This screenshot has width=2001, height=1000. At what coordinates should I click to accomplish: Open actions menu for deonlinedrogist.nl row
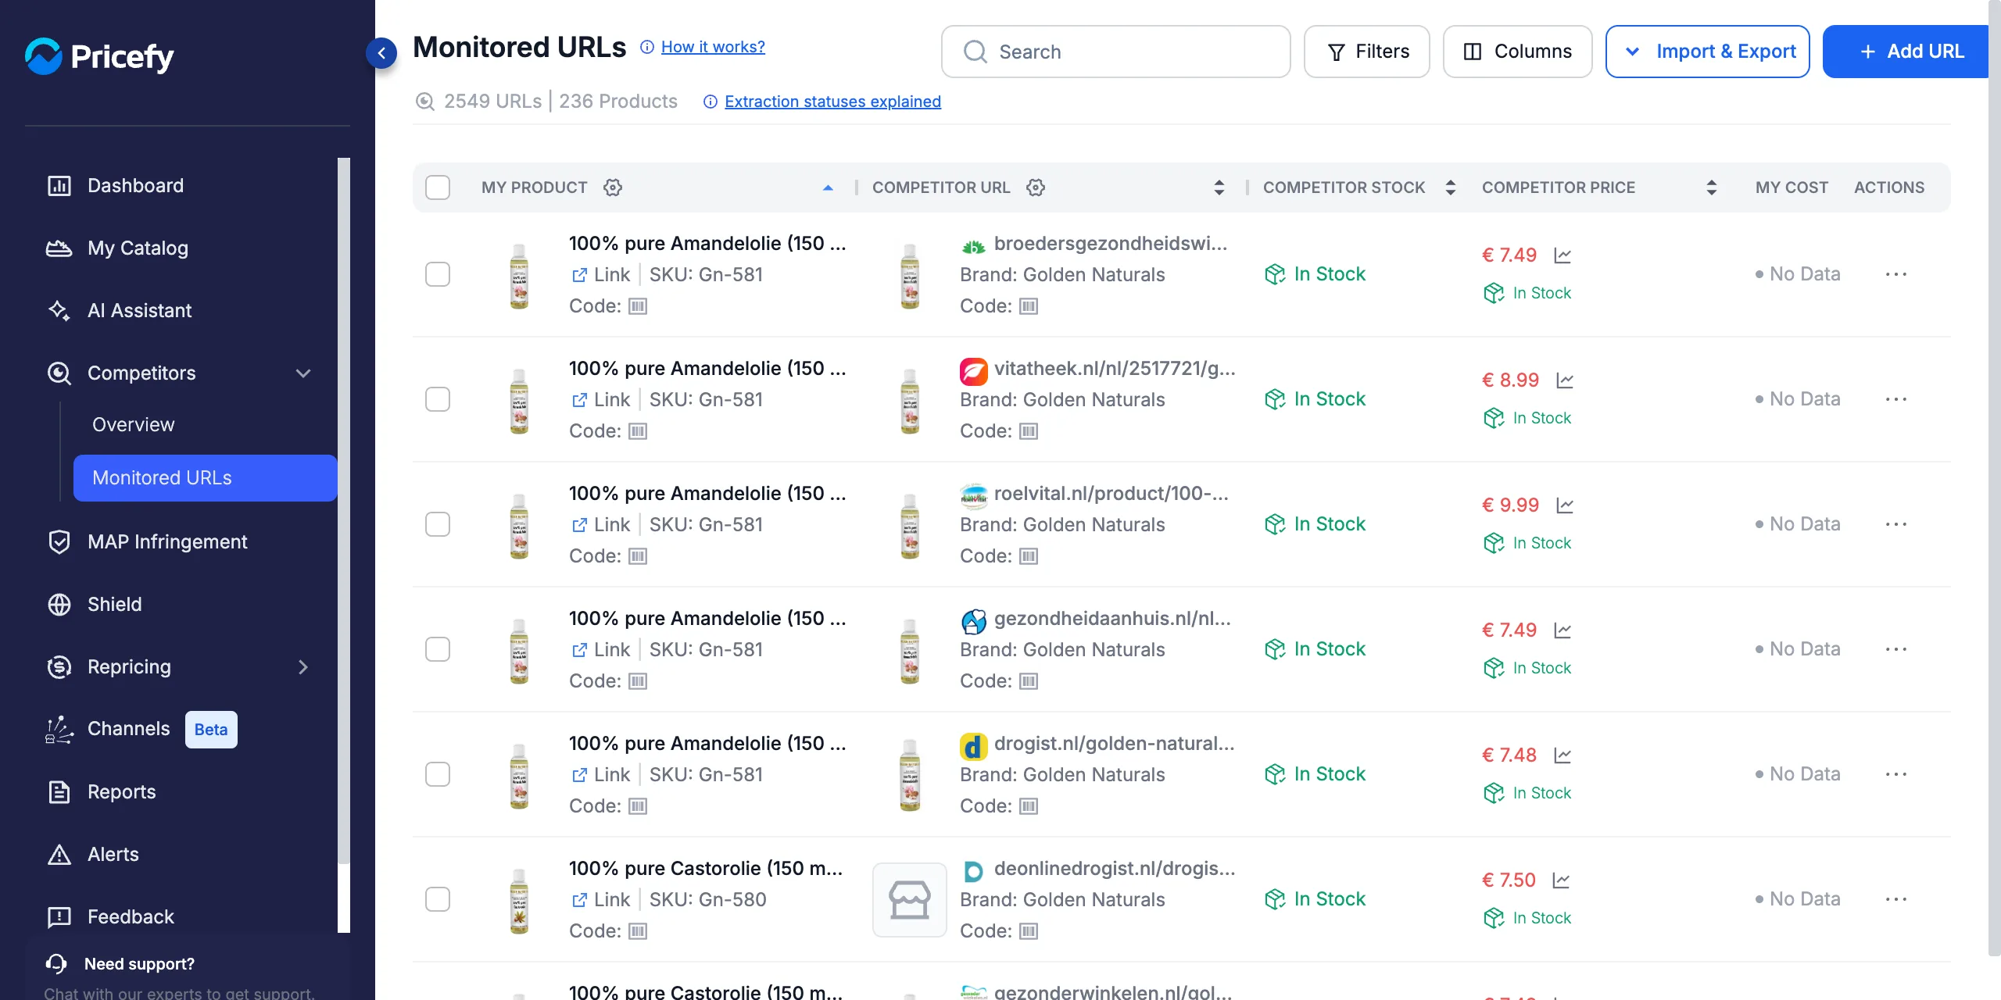[1896, 899]
